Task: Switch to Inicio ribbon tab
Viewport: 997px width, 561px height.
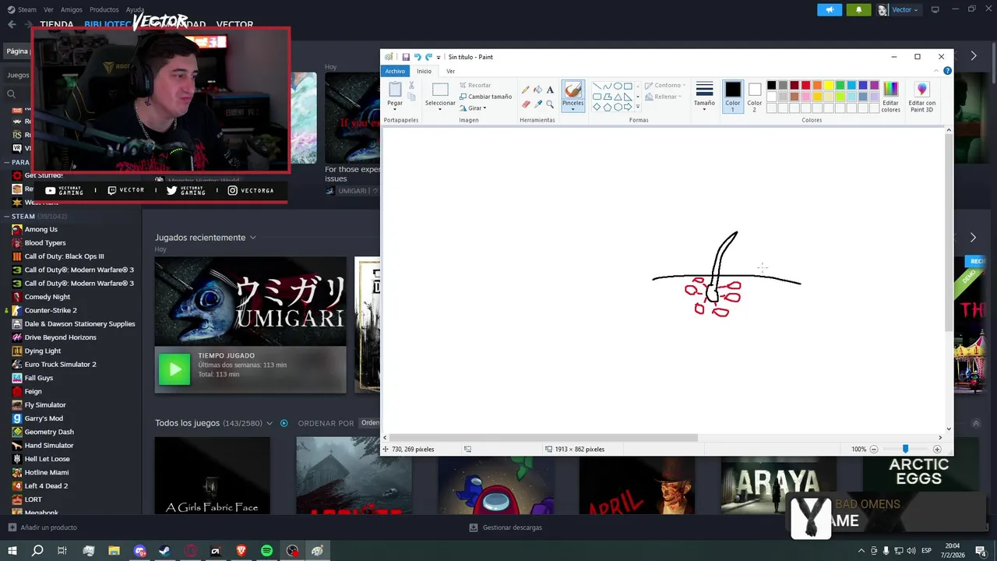Action: [x=424, y=71]
